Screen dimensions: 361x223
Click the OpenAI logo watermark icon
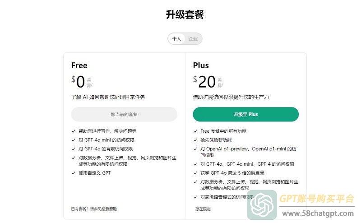(262, 204)
